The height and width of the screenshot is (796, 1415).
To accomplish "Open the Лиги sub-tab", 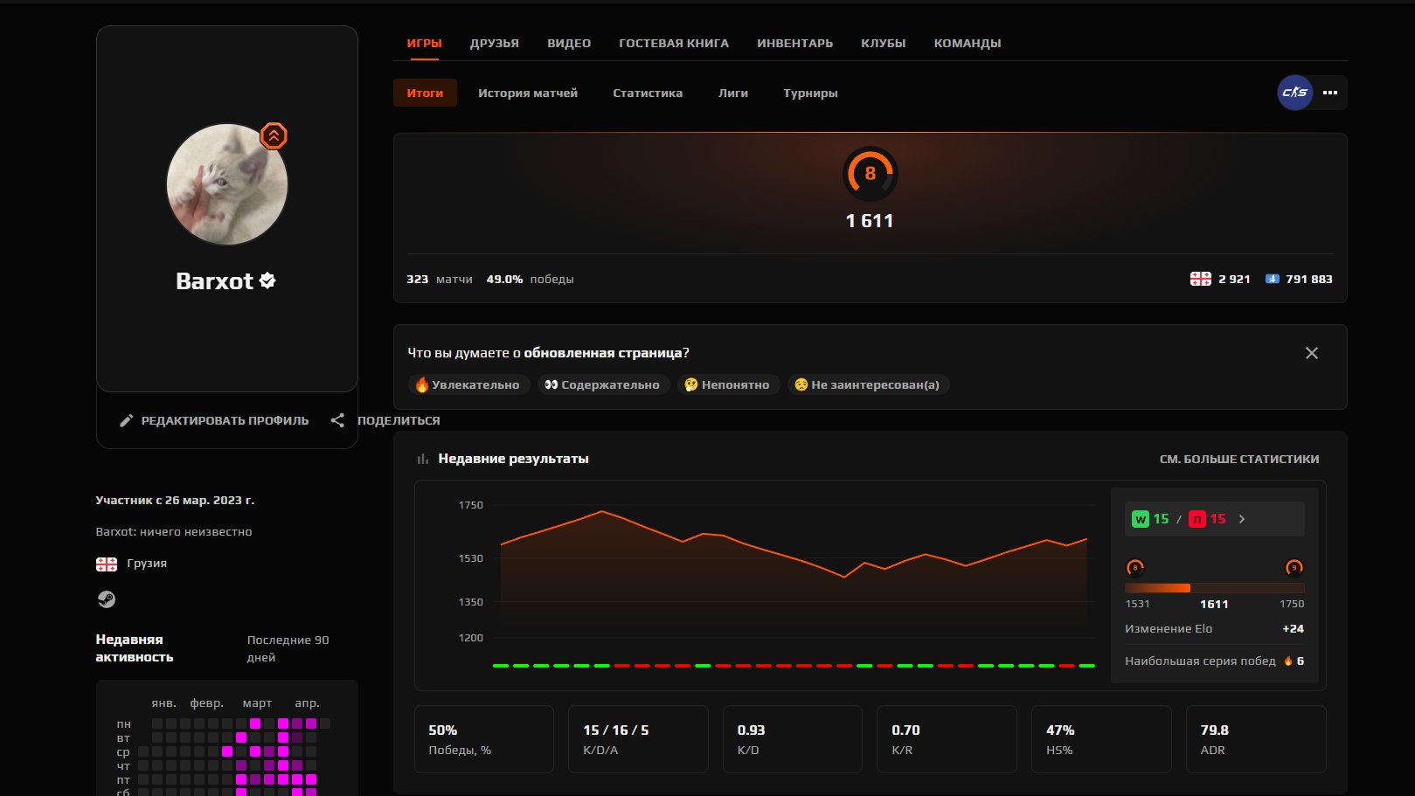I will pyautogui.click(x=733, y=93).
